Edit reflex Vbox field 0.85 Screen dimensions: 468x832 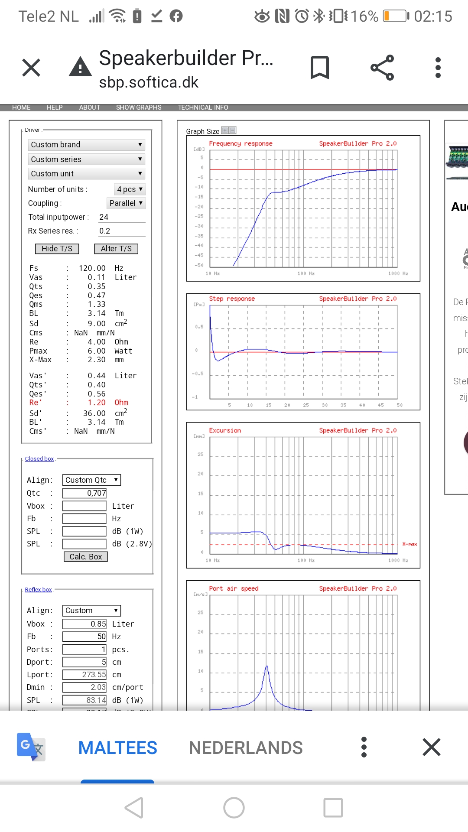point(84,624)
